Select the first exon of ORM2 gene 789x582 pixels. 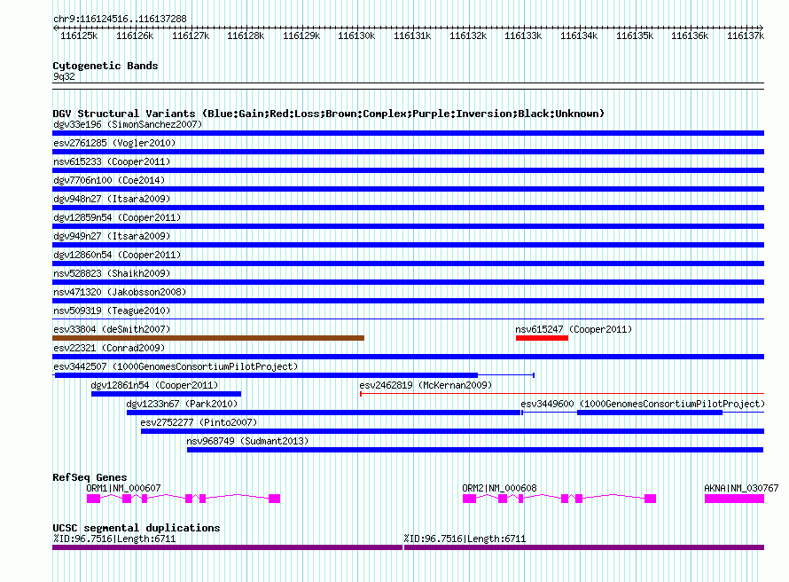click(469, 499)
